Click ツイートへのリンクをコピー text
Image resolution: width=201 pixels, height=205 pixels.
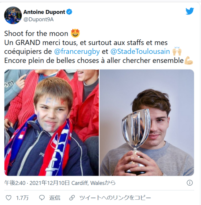click(115, 198)
